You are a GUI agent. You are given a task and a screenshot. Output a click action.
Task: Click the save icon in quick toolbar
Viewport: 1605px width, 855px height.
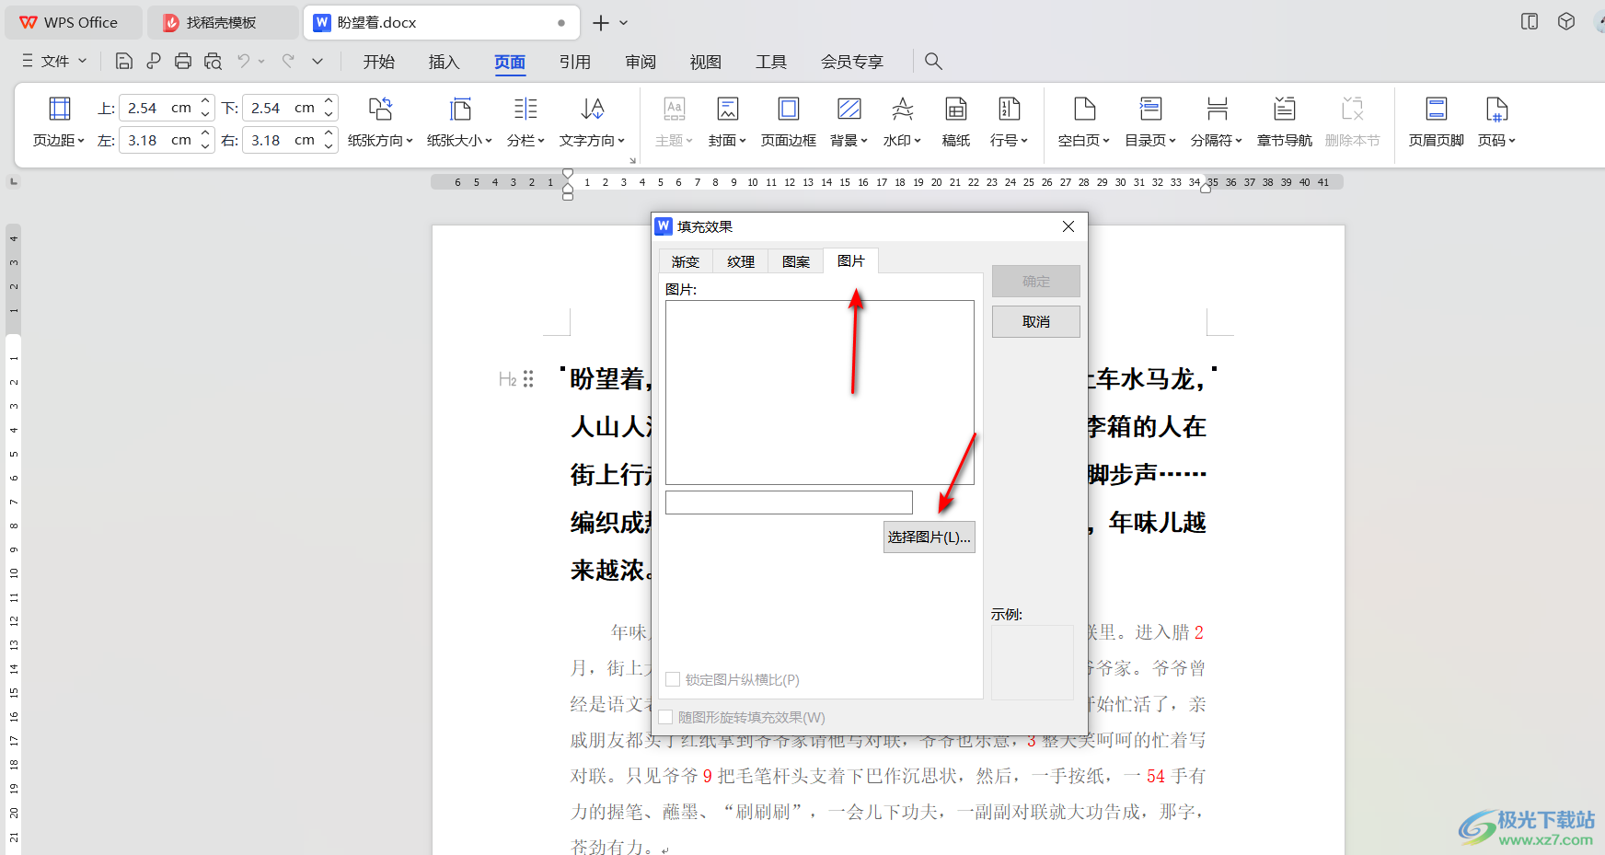point(124,61)
